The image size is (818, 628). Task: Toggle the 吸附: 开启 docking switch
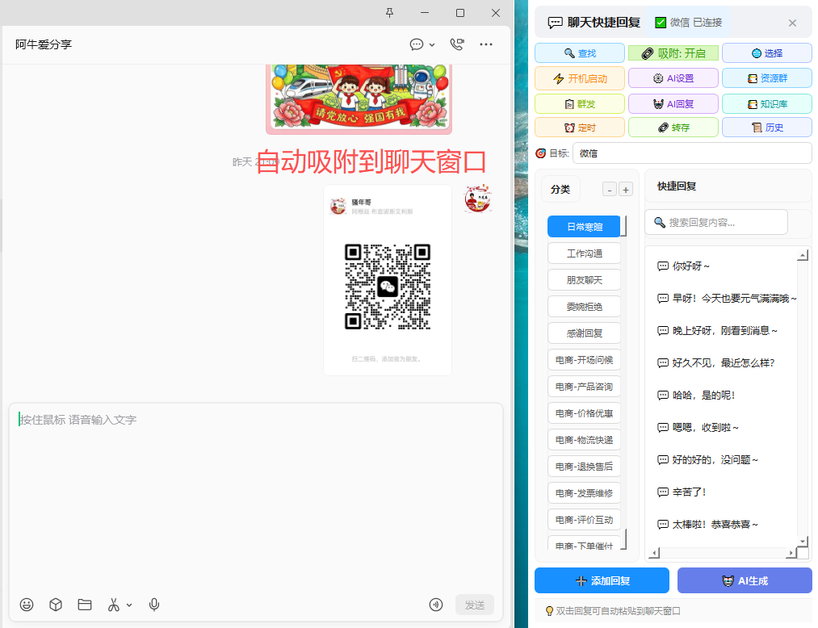(x=673, y=53)
